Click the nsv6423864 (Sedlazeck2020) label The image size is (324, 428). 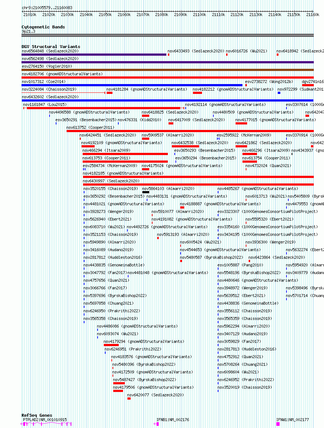tap(277, 257)
